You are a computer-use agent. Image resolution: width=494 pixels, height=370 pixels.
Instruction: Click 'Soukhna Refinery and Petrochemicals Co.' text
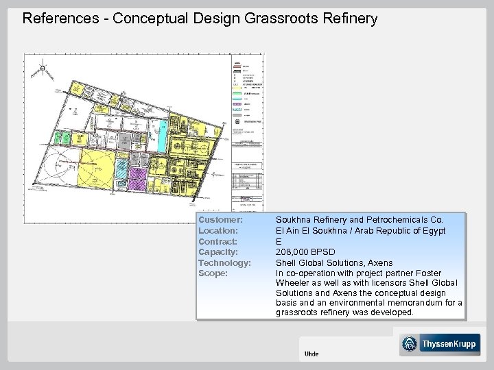click(360, 221)
